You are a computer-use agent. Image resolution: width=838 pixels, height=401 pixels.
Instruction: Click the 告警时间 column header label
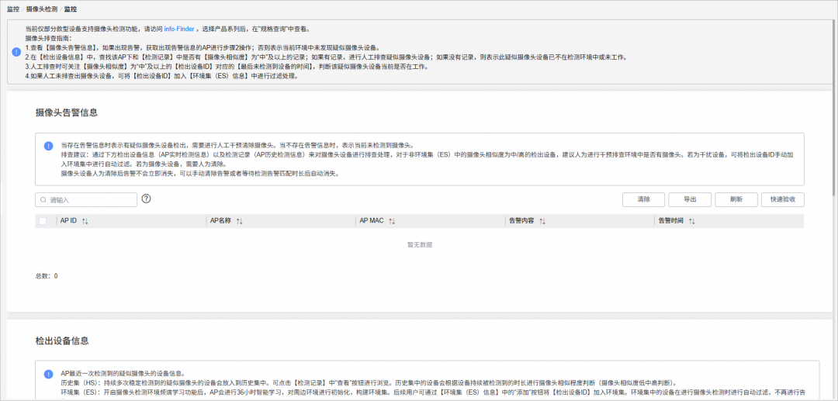[x=670, y=220]
